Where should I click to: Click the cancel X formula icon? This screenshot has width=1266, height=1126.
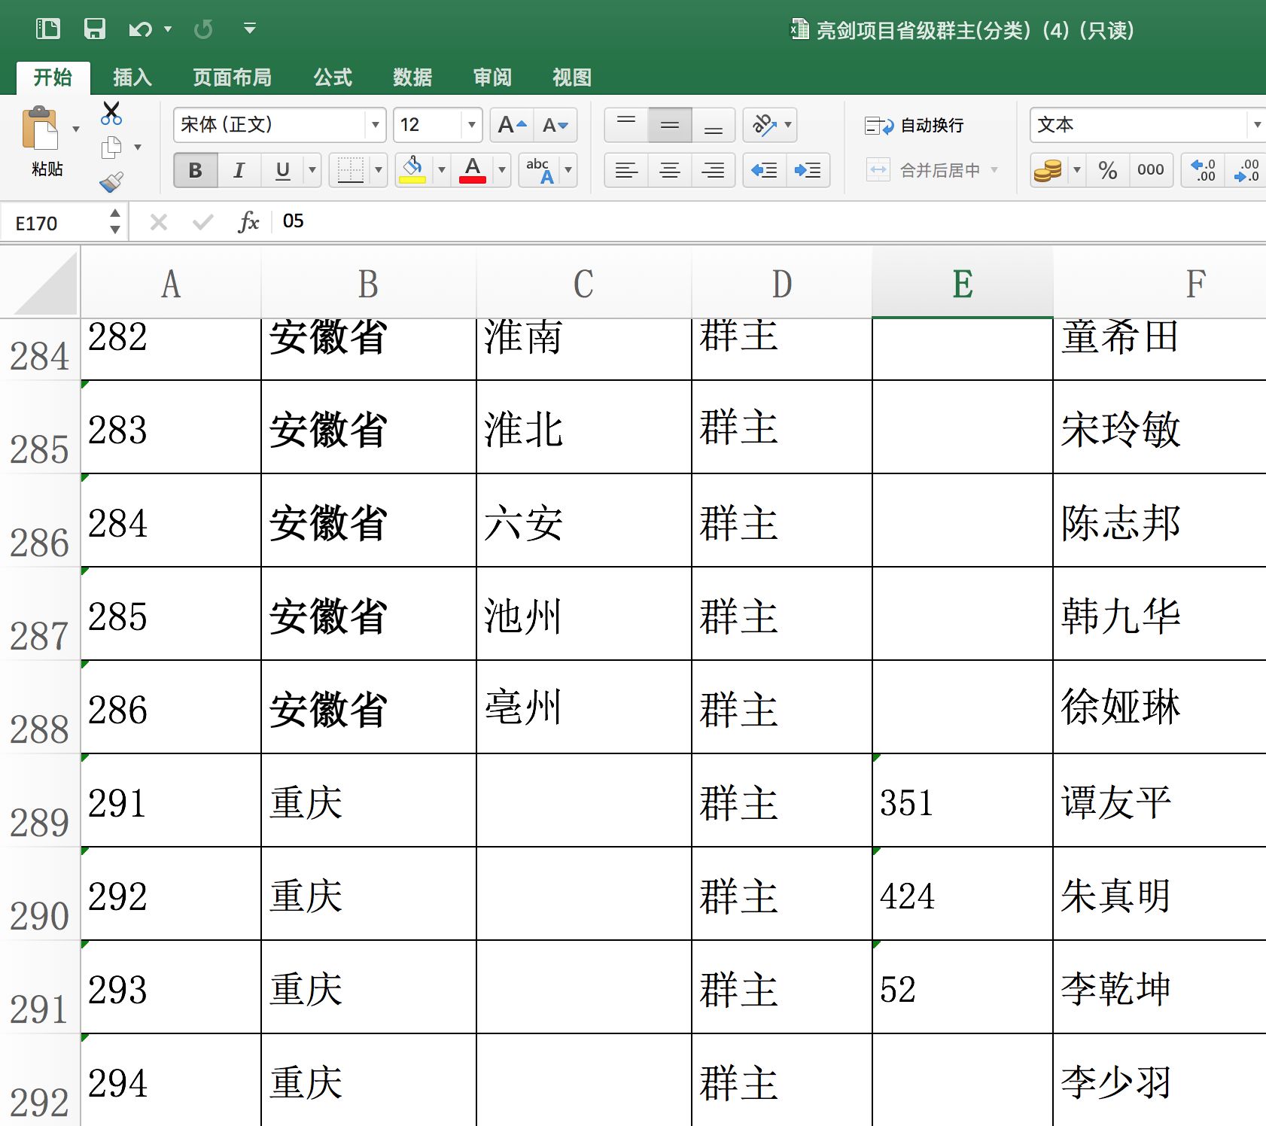[x=158, y=222]
